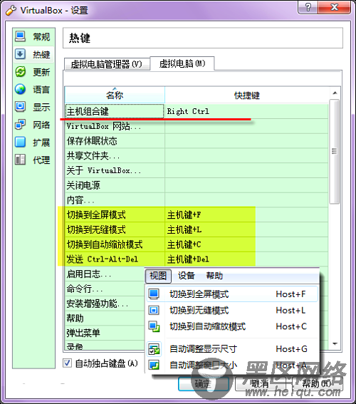Image resolution: width=356 pixels, height=404 pixels.
Task: Select the 安装增强功能... row
Action: (105, 304)
